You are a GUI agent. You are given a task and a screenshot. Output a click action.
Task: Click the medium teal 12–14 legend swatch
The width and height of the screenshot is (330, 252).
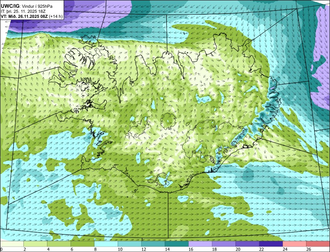[153, 244]
